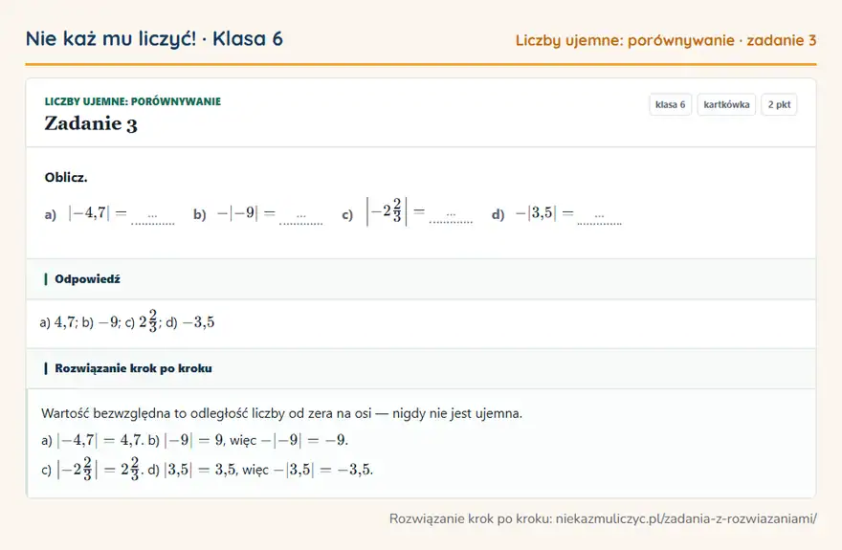Click the expression |−4,7| in part a)
The width and height of the screenshot is (842, 550).
(x=89, y=213)
